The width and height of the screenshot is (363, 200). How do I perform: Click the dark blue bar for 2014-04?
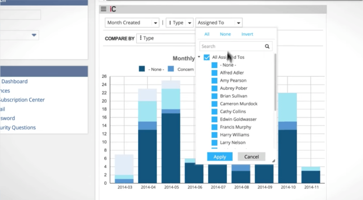tap(148, 156)
